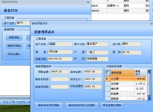Click the 客户名称 field in 报表打印 window
This screenshot has width=153, height=112.
(x=23, y=23)
